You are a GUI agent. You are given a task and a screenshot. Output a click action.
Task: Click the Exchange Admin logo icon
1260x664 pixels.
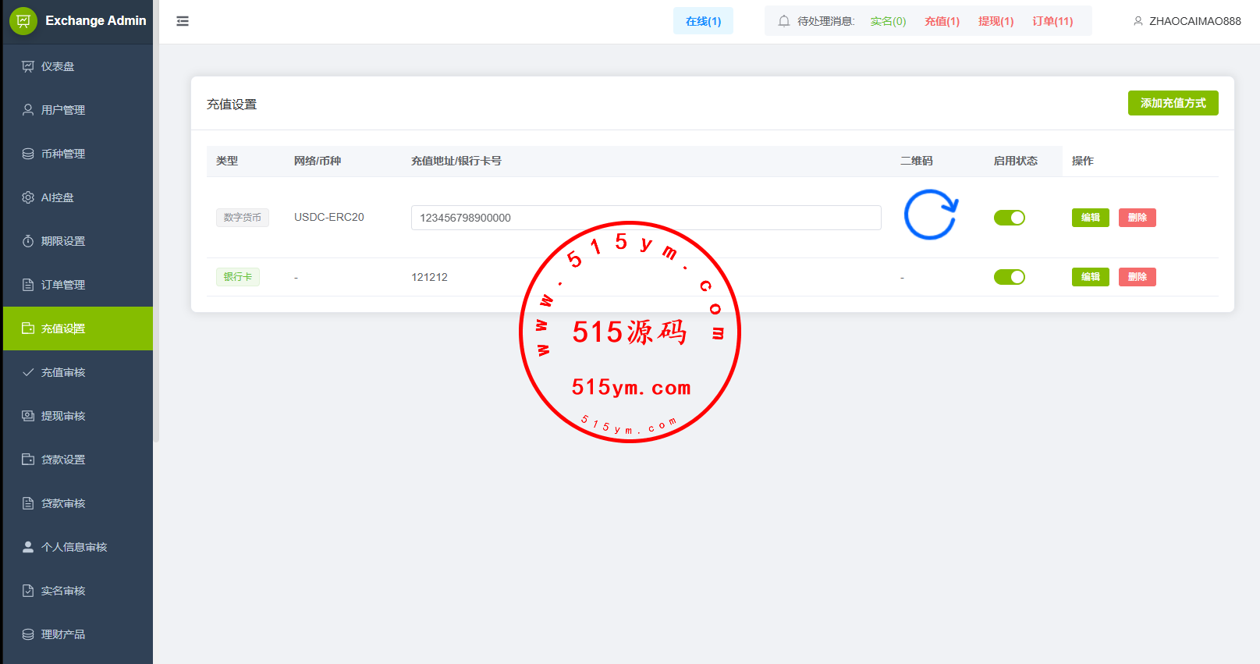23,21
